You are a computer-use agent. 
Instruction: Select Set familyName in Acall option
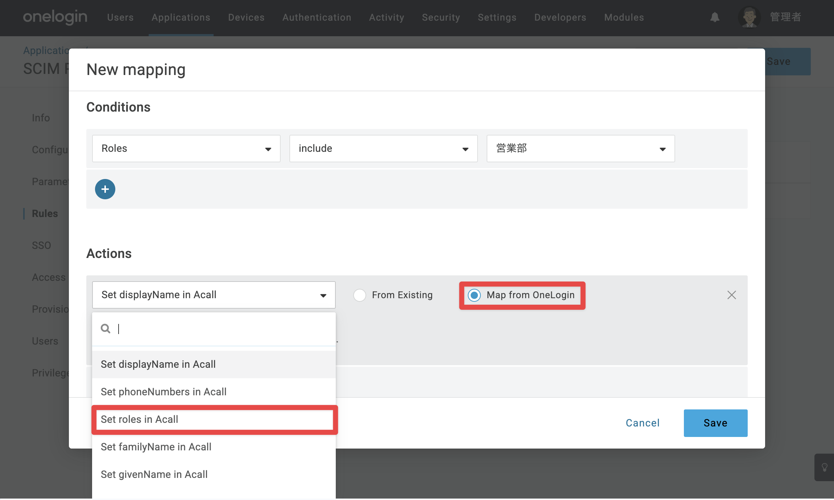[214, 447]
